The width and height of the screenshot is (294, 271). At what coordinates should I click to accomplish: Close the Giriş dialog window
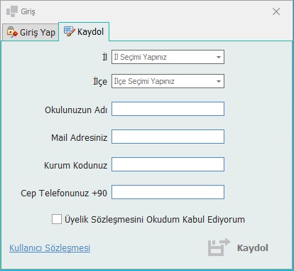coord(276,11)
